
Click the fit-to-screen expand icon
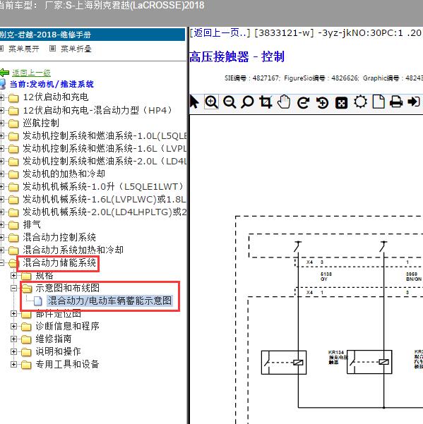[341, 103]
